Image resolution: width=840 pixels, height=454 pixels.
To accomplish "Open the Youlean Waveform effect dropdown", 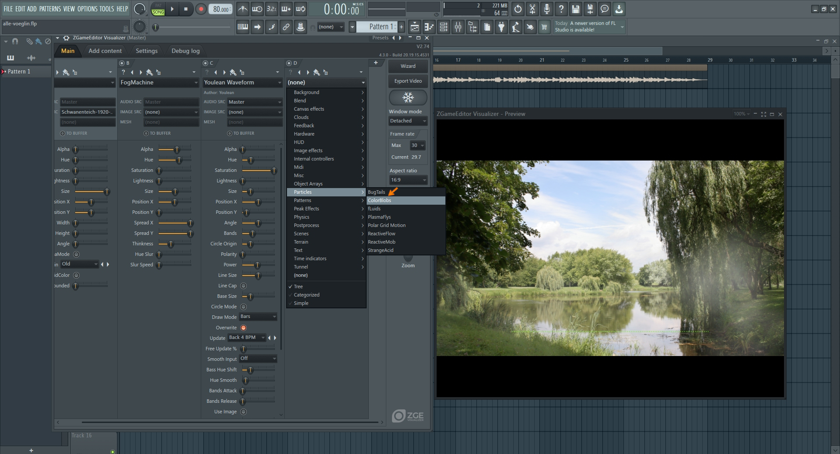I will pyautogui.click(x=243, y=82).
